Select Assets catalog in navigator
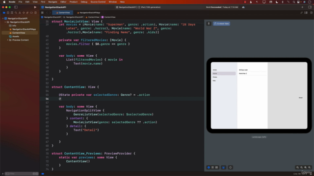The height and width of the screenshot is (176, 314). click(x=14, y=36)
